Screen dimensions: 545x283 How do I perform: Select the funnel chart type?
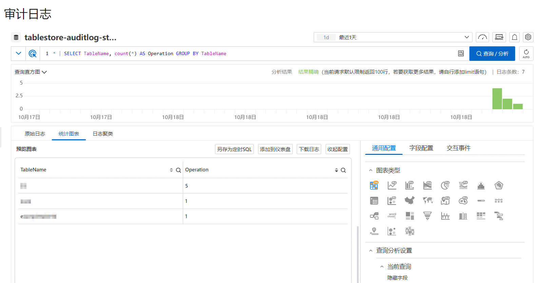click(x=428, y=216)
